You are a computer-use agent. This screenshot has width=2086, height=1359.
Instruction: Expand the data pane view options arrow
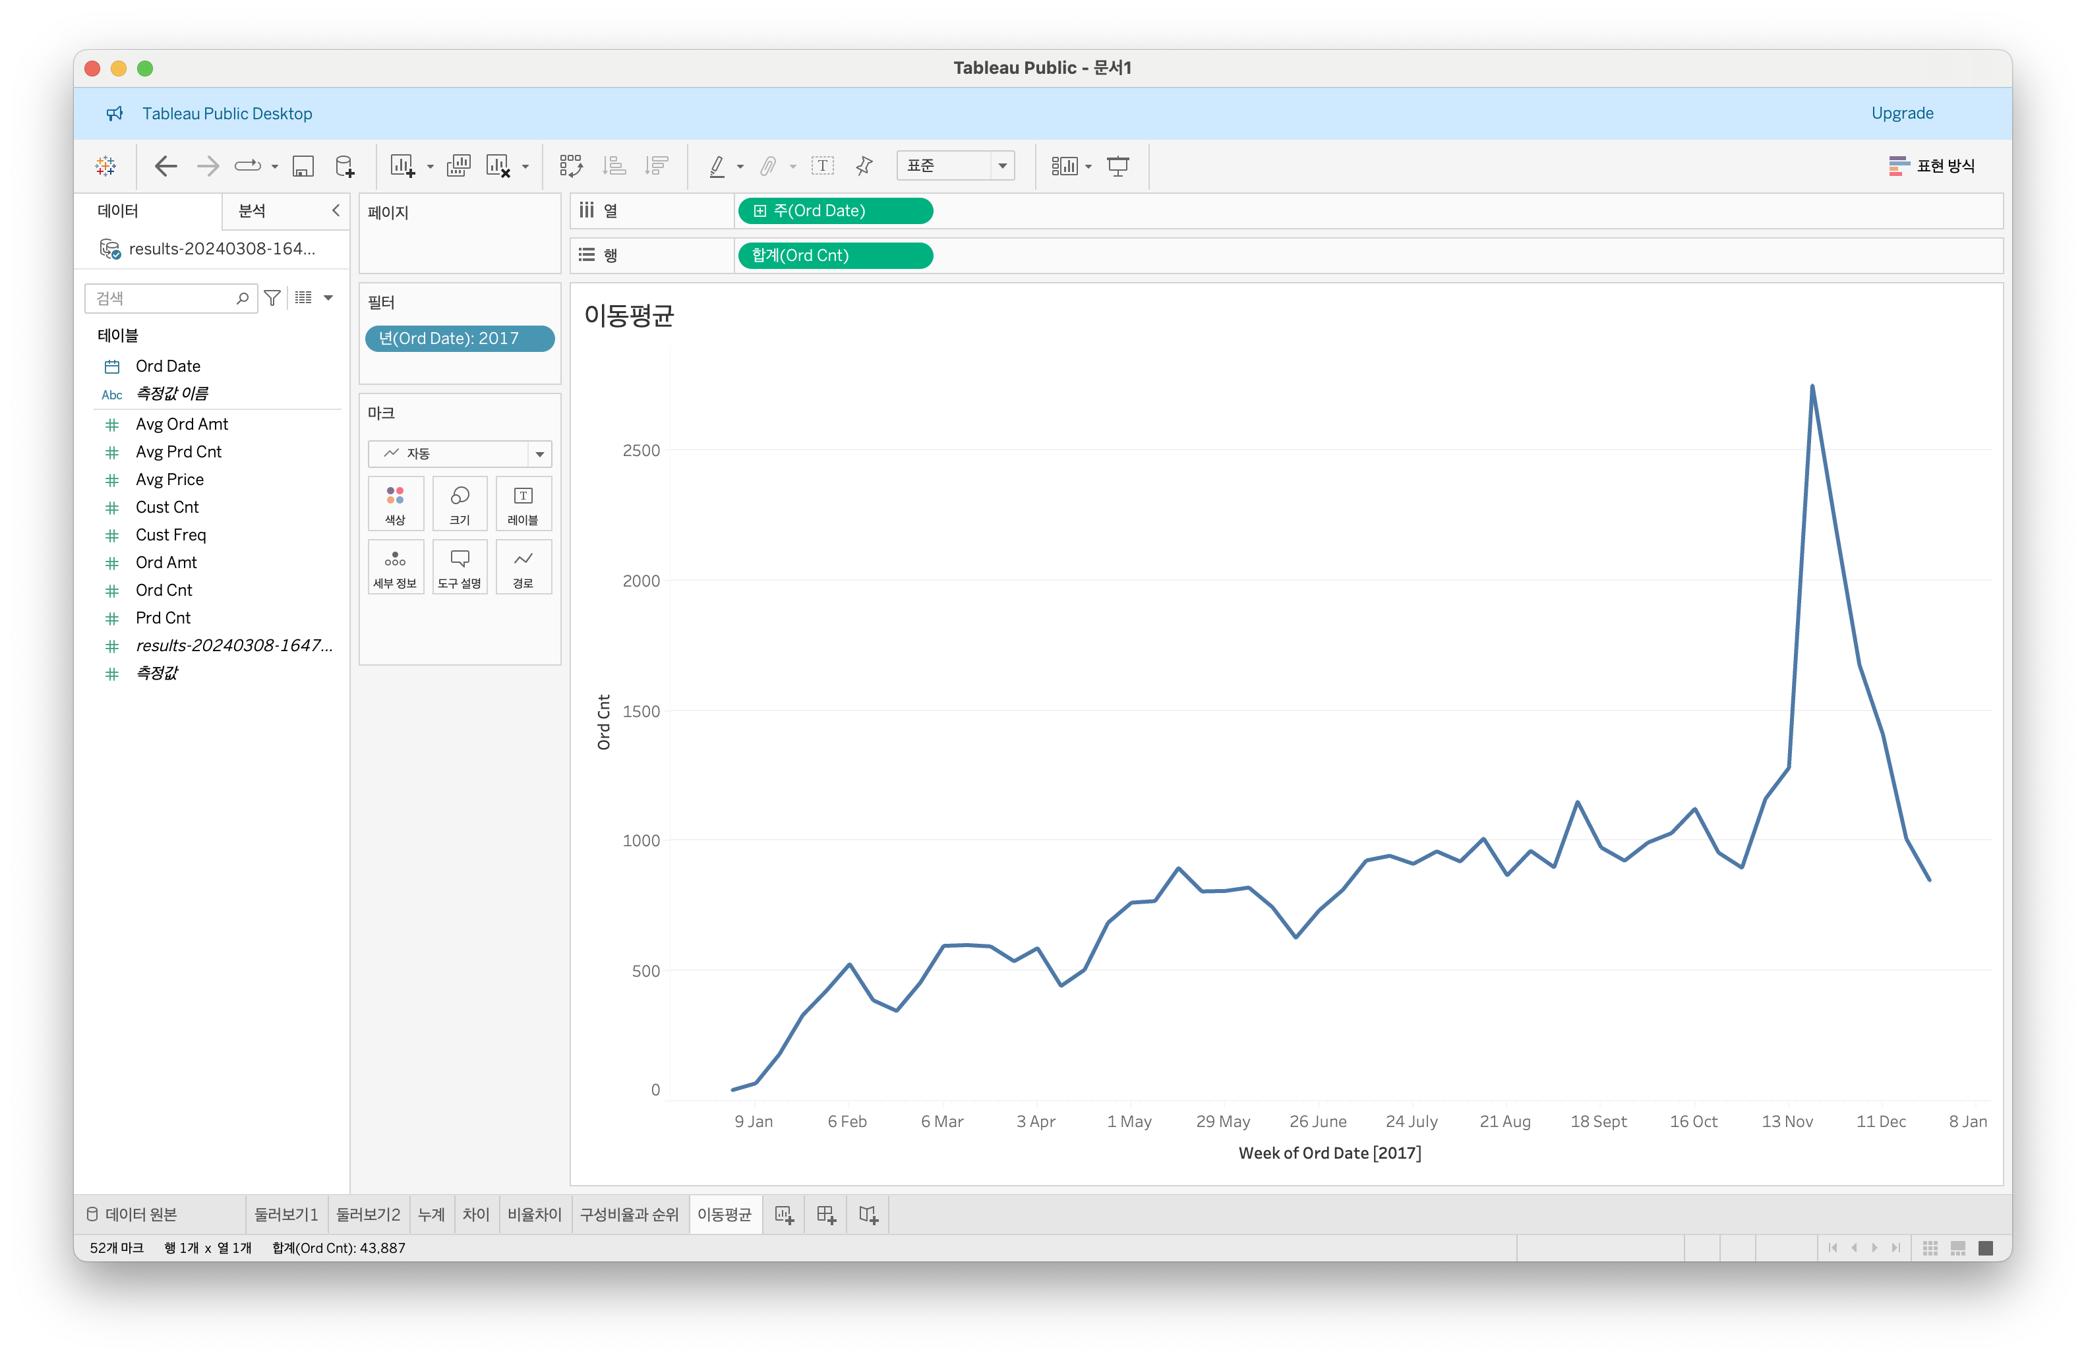coord(329,298)
